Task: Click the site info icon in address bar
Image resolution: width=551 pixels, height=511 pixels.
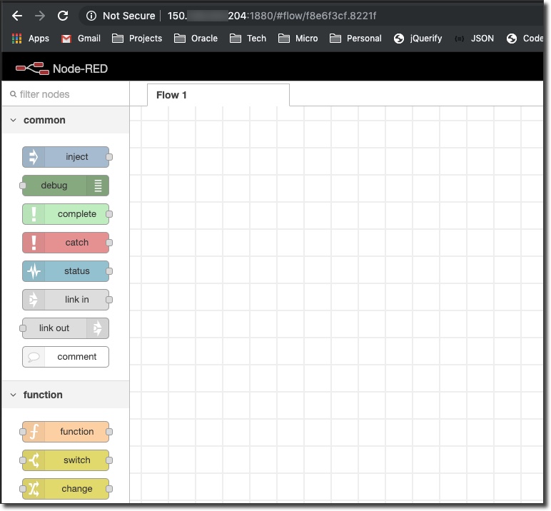Action: click(91, 16)
